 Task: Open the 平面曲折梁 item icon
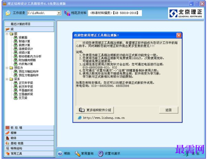pyautogui.click(x=16, y=90)
